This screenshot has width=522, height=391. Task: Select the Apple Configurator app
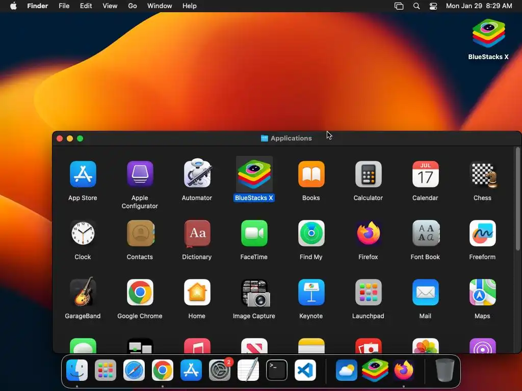(x=140, y=174)
